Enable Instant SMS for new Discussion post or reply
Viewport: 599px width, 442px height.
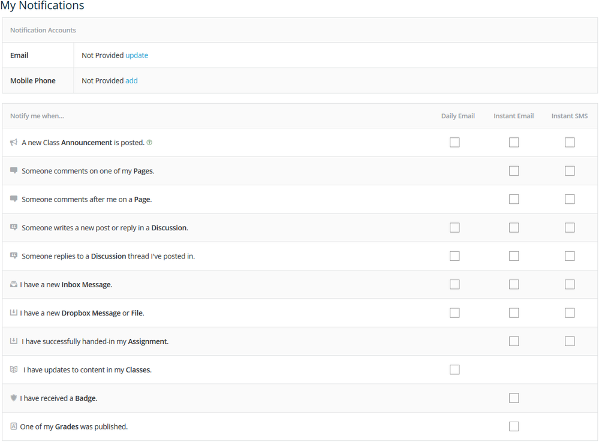tap(570, 228)
